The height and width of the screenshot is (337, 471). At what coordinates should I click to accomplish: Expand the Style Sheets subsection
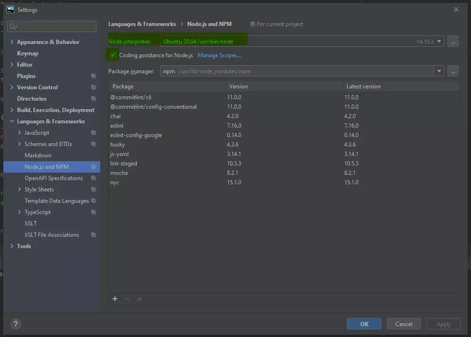tap(19, 189)
